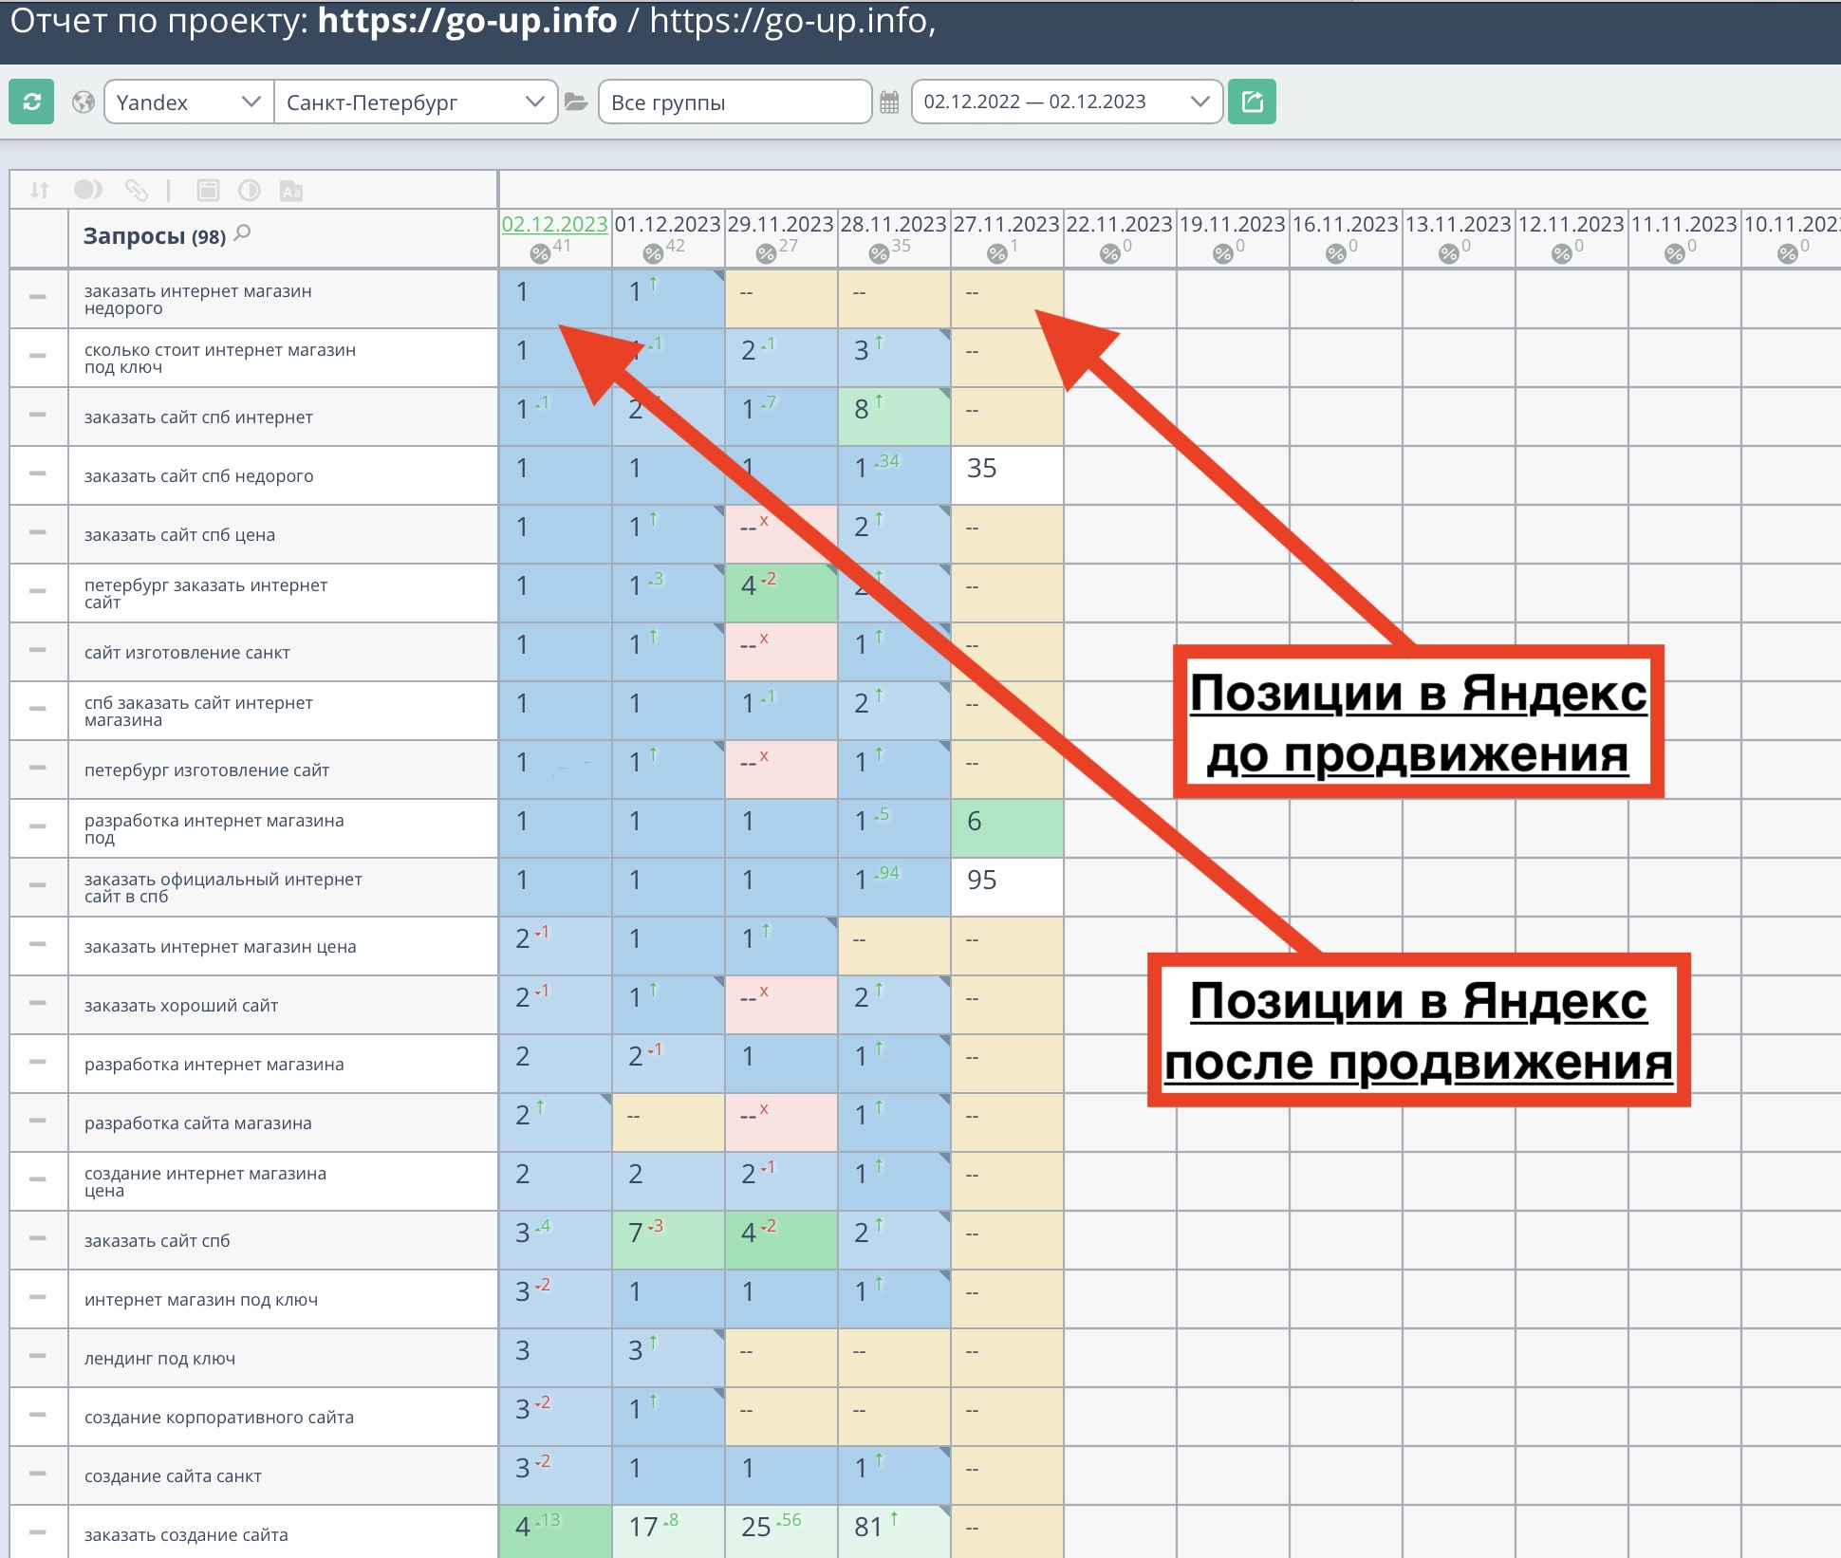Click the green refresh report button
This screenshot has height=1558, width=1841.
(31, 102)
